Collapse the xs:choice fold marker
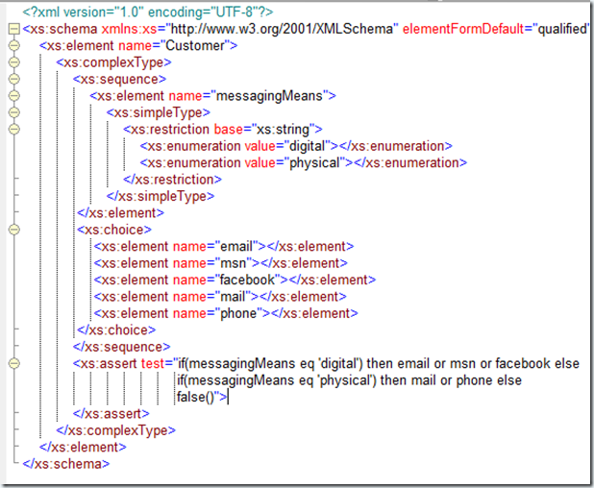594x488 pixels. click(x=12, y=230)
